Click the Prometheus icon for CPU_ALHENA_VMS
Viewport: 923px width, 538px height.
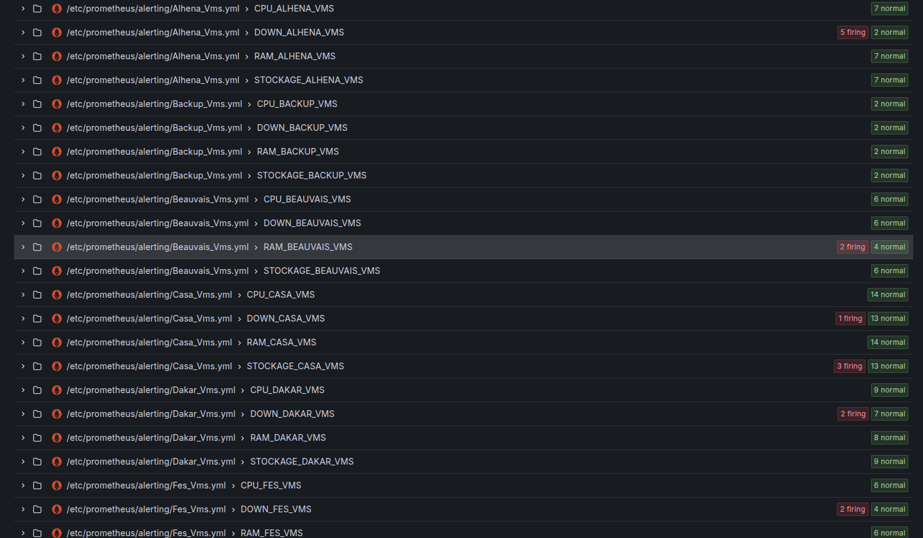coord(56,8)
